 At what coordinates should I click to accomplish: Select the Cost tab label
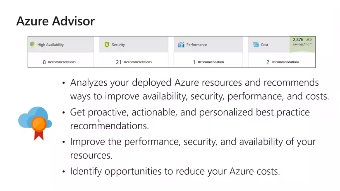tap(265, 45)
